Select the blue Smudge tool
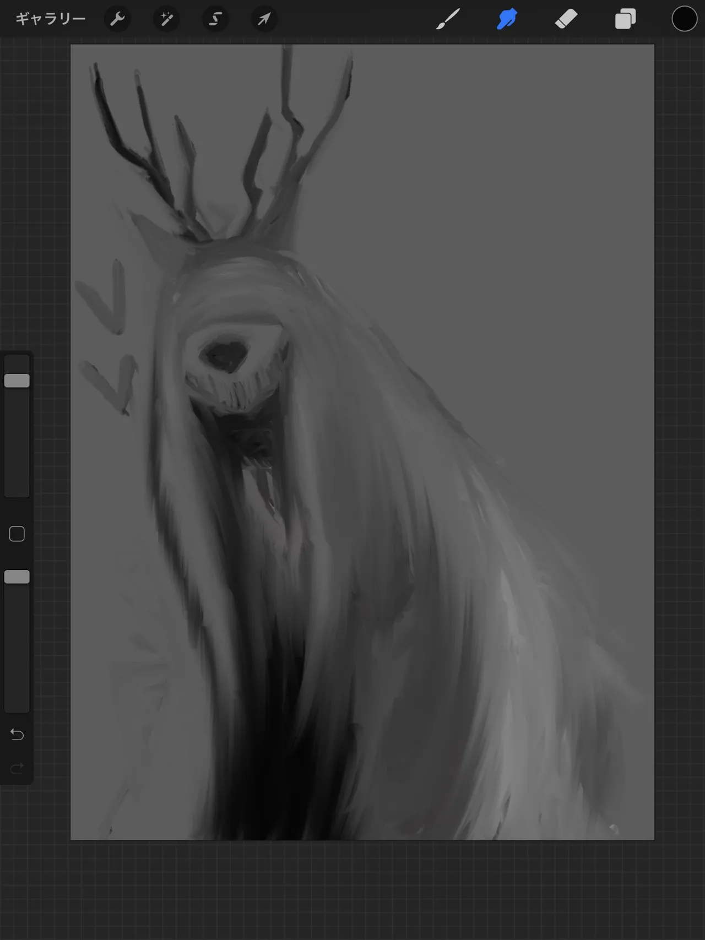705x940 pixels. pyautogui.click(x=507, y=19)
